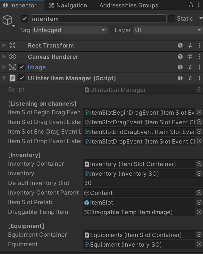Toggle the Inspector lock icon
Image resolution: width=203 pixels, height=254 pixels.
pos(191,5)
